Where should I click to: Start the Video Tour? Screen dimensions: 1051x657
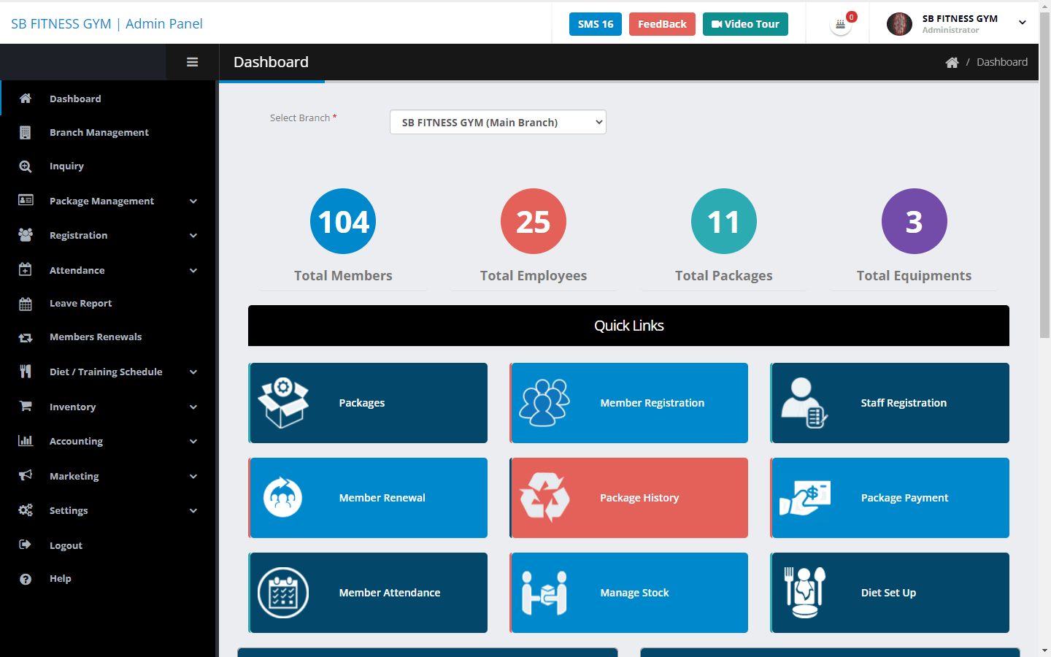(x=745, y=23)
